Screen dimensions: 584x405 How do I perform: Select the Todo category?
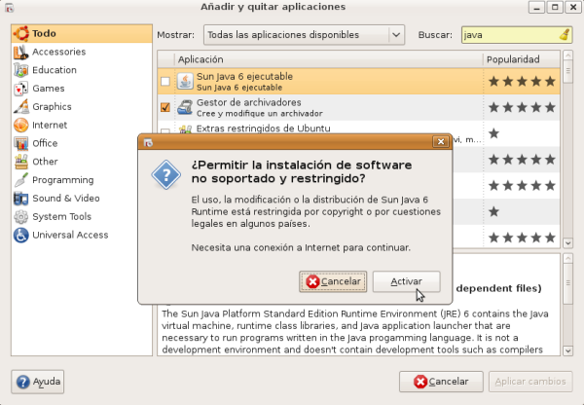(x=44, y=33)
